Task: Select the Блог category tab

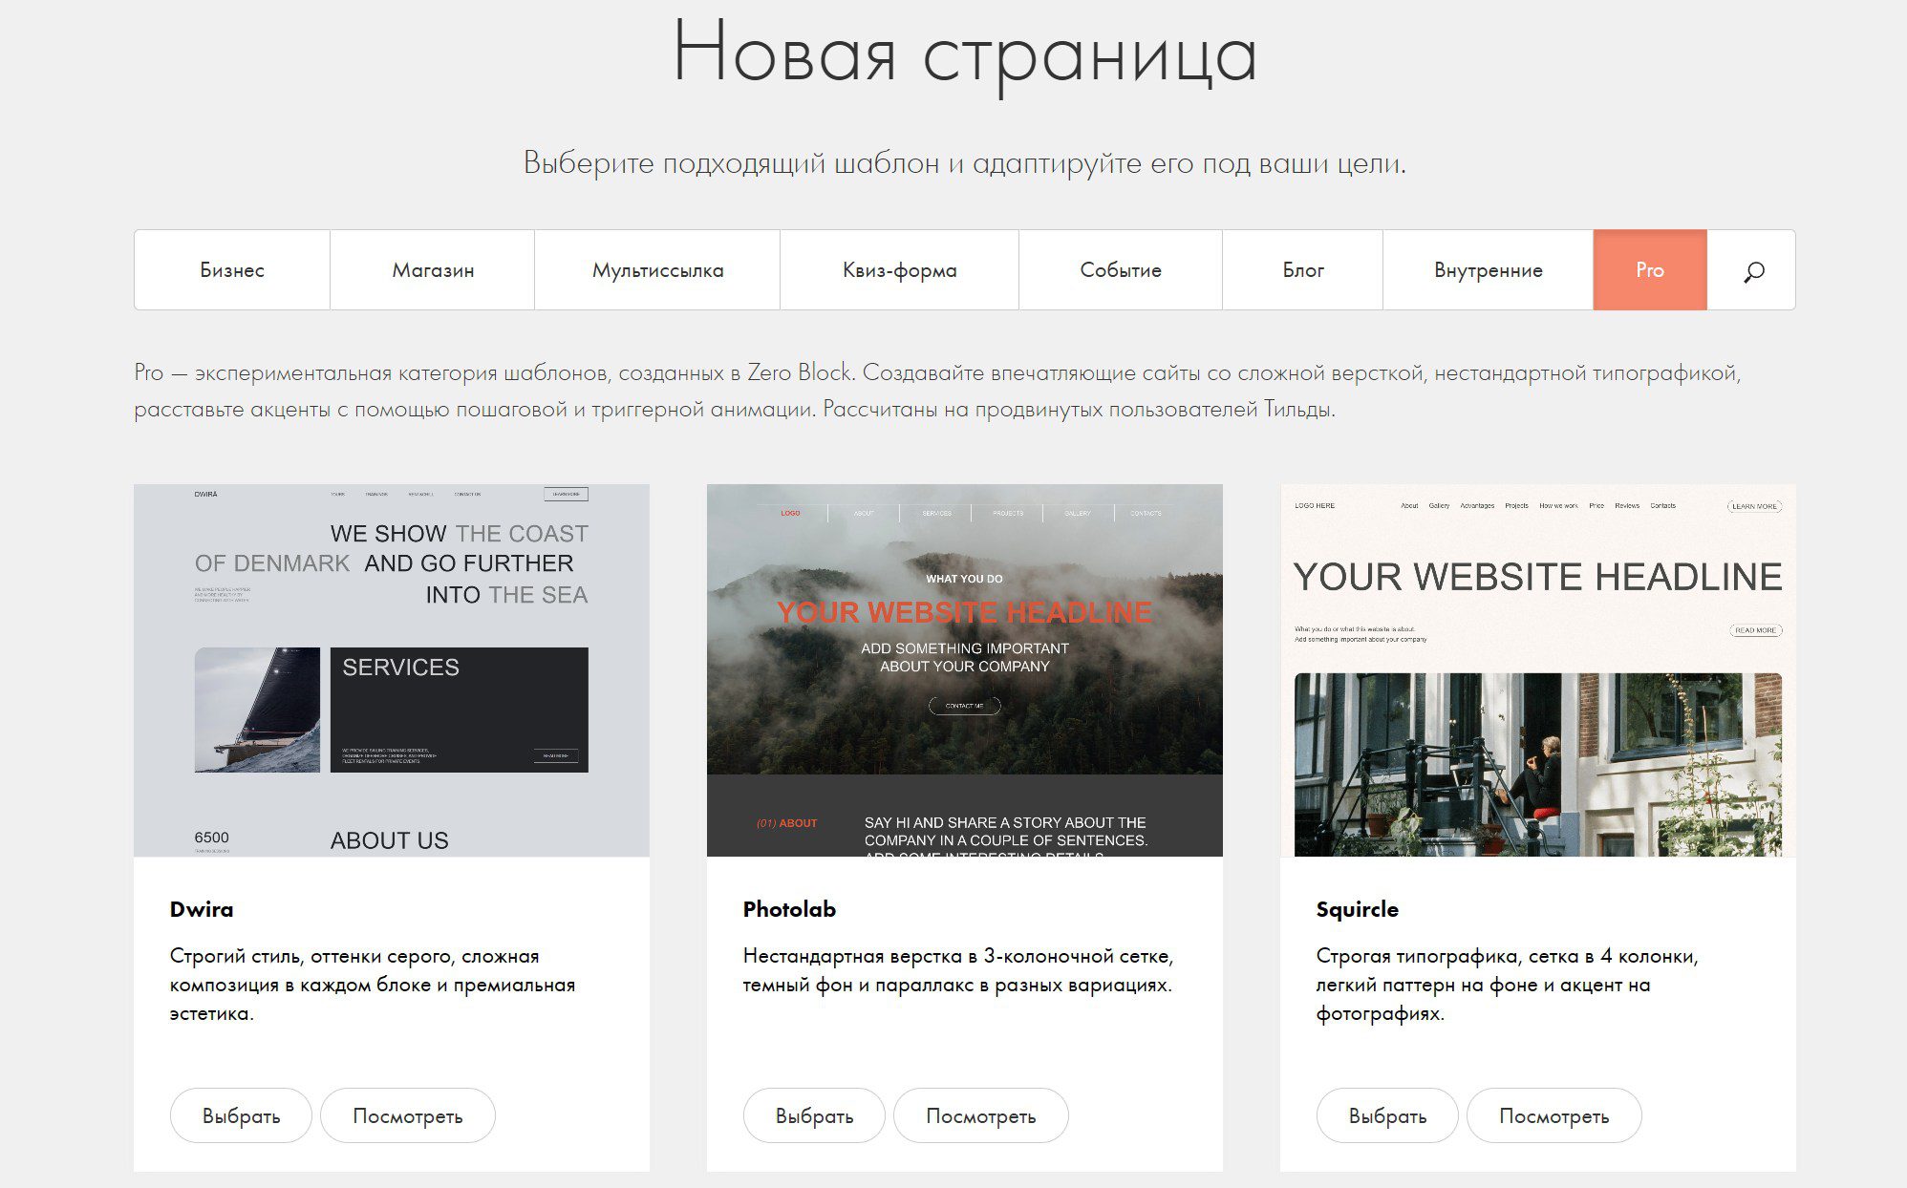Action: click(x=1303, y=270)
